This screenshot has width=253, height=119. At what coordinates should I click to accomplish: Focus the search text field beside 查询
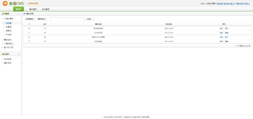66,19
